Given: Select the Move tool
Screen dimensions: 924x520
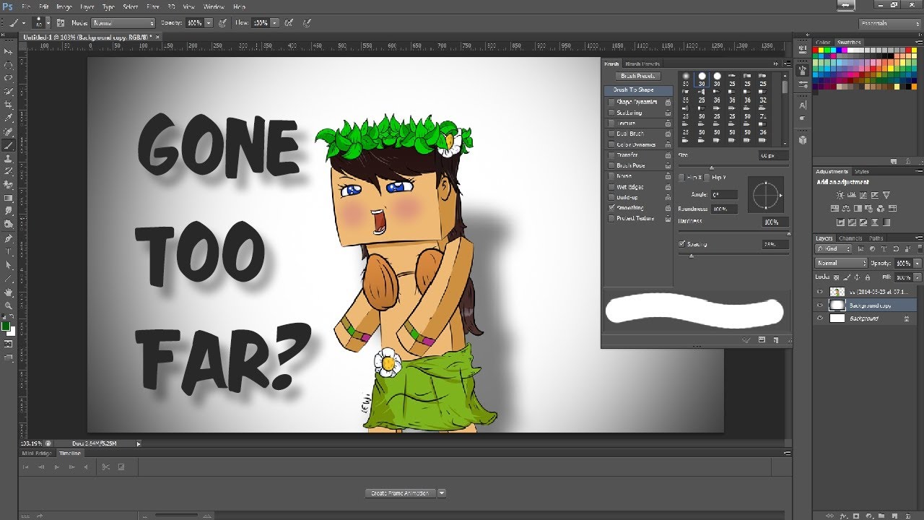Looking at the screenshot, I should pyautogui.click(x=9, y=52).
